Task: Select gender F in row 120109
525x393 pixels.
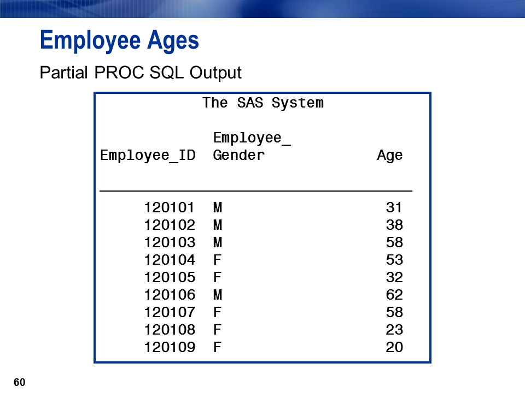Action: click(217, 347)
